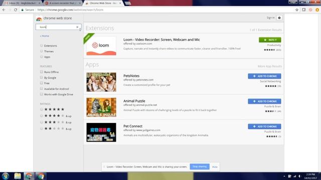Open the Loom extension thumbnail
Screen dimensions: 321x180
tap(101, 45)
